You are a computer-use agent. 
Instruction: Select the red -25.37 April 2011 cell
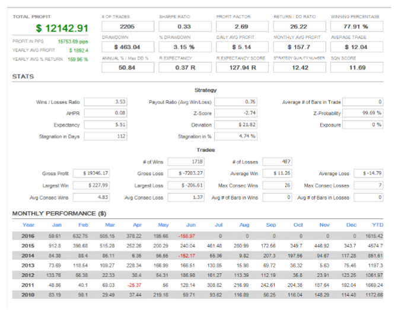134,285
